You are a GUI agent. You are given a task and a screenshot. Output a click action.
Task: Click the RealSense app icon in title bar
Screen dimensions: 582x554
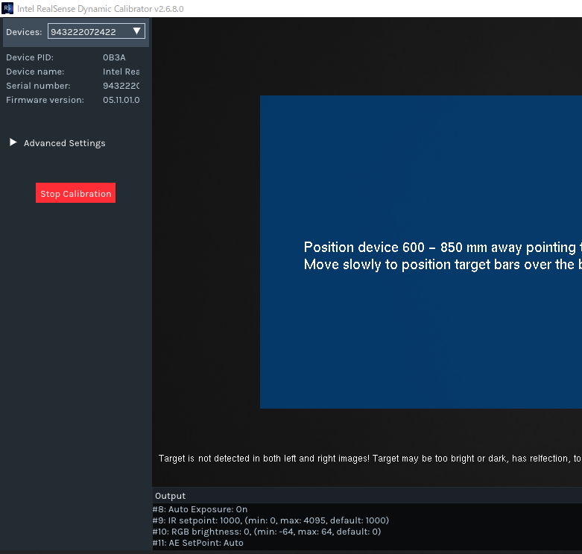[7, 8]
